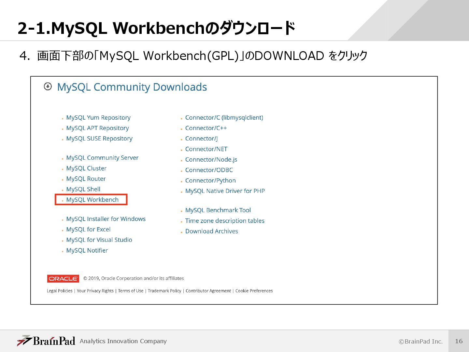Click the step 4 instruction text
Screen dimensions: 469x352
193,56
